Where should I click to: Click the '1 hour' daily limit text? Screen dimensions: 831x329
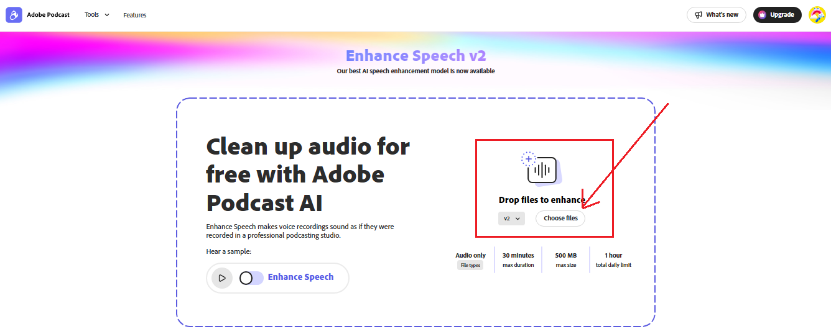pos(613,255)
